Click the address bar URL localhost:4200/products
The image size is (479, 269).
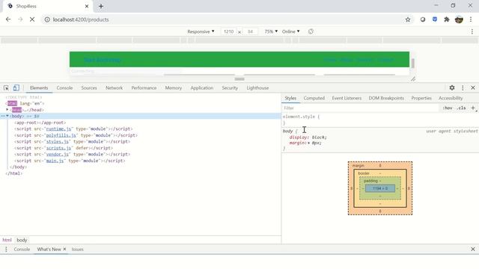click(81, 19)
